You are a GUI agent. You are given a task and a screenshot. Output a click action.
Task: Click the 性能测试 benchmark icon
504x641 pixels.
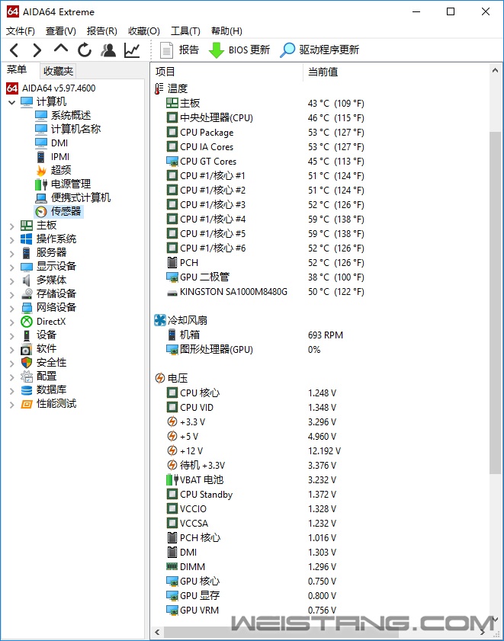27,404
